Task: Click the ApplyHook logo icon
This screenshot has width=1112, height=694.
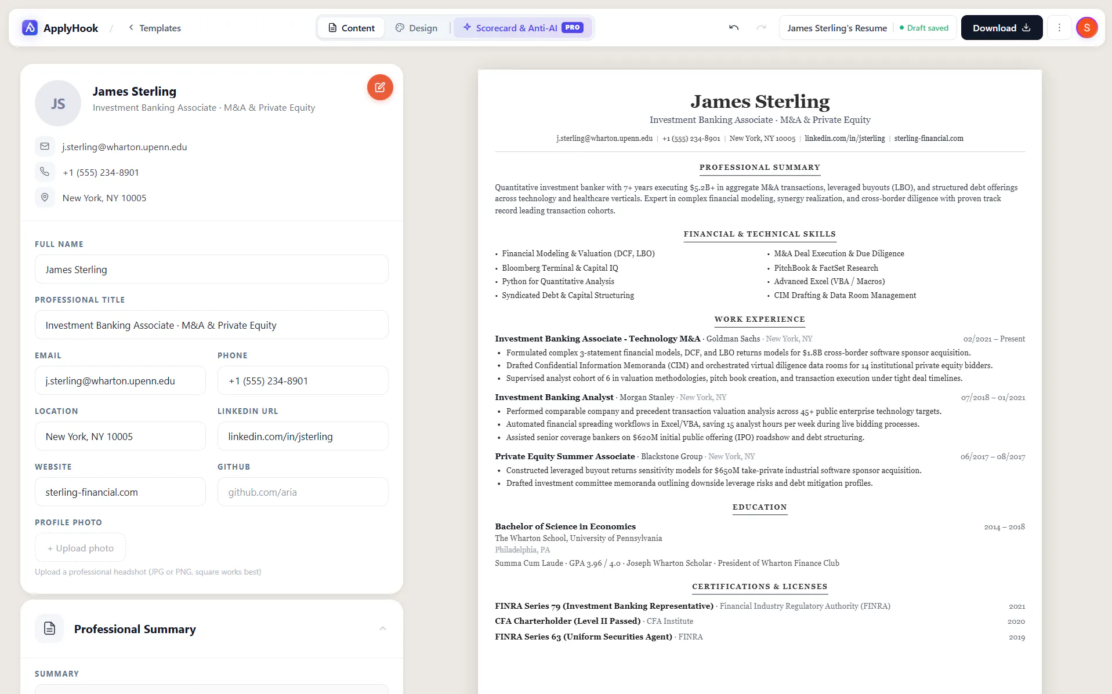Action: pyautogui.click(x=30, y=28)
